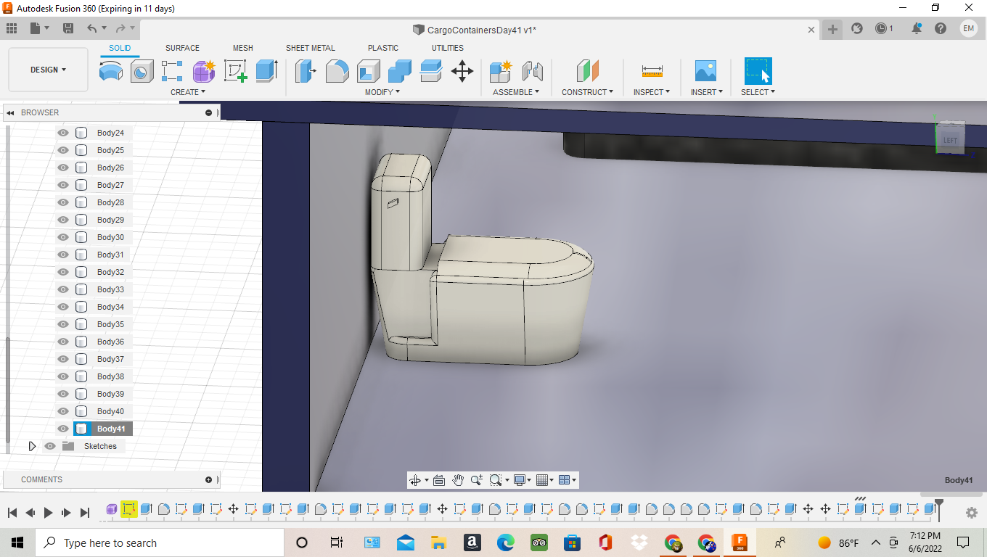This screenshot has width=987, height=557.
Task: Select the Joint tool icon
Action: coord(533,71)
